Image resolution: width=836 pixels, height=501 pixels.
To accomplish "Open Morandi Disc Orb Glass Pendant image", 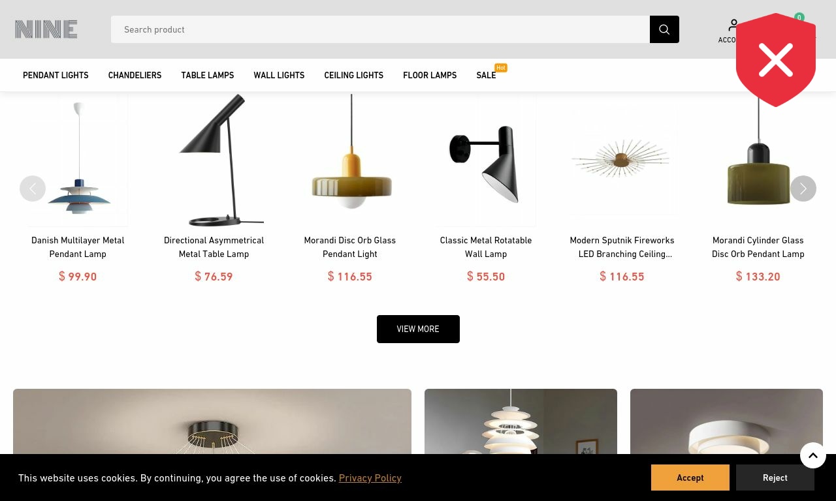I will 350,160.
